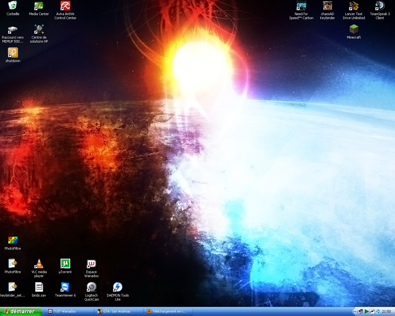
Task: Launch Need for Speed Carbon shortcut
Action: 301,10
